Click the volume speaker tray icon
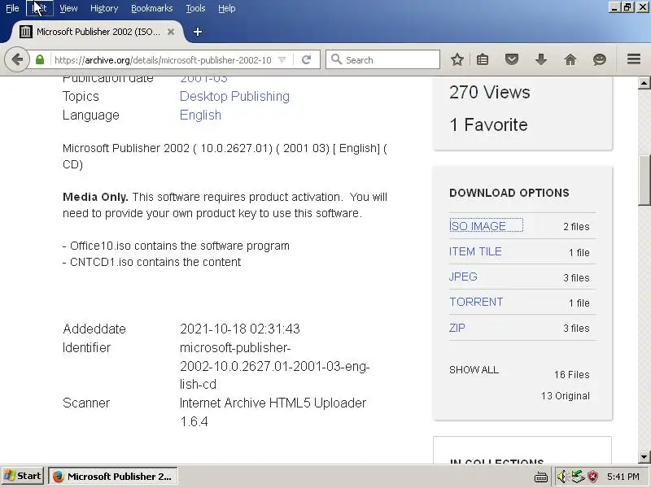This screenshot has width=651, height=488. point(561,477)
